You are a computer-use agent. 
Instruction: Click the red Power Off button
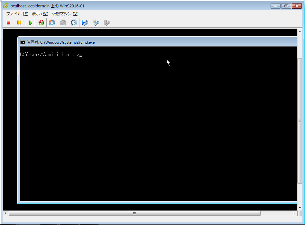9,23
